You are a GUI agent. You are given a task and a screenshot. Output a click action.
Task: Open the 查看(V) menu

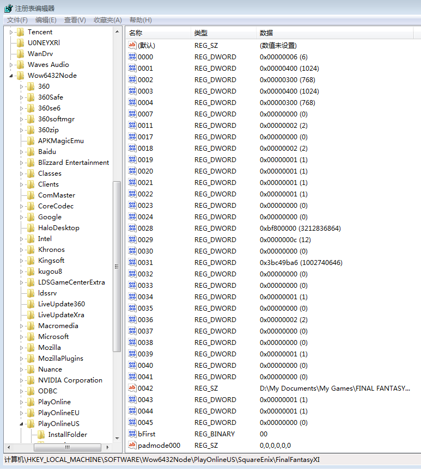(75, 20)
